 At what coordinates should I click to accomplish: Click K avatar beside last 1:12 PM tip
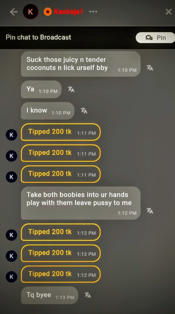click(x=11, y=277)
